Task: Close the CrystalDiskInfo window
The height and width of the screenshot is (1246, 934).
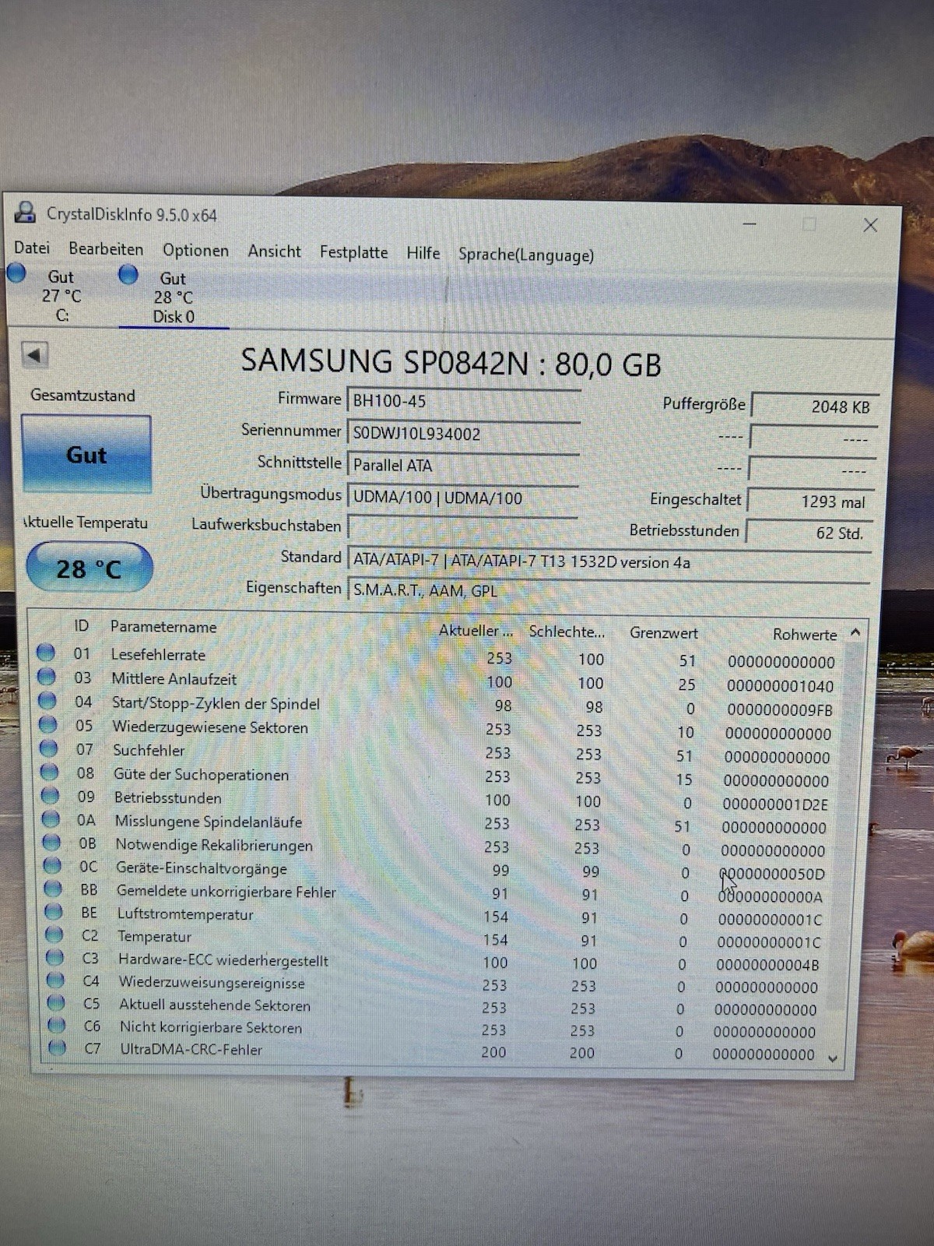Action: [870, 225]
